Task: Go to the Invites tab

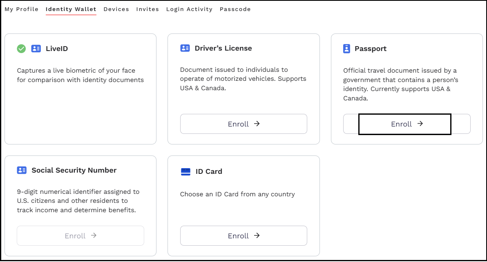Action: 147,9
